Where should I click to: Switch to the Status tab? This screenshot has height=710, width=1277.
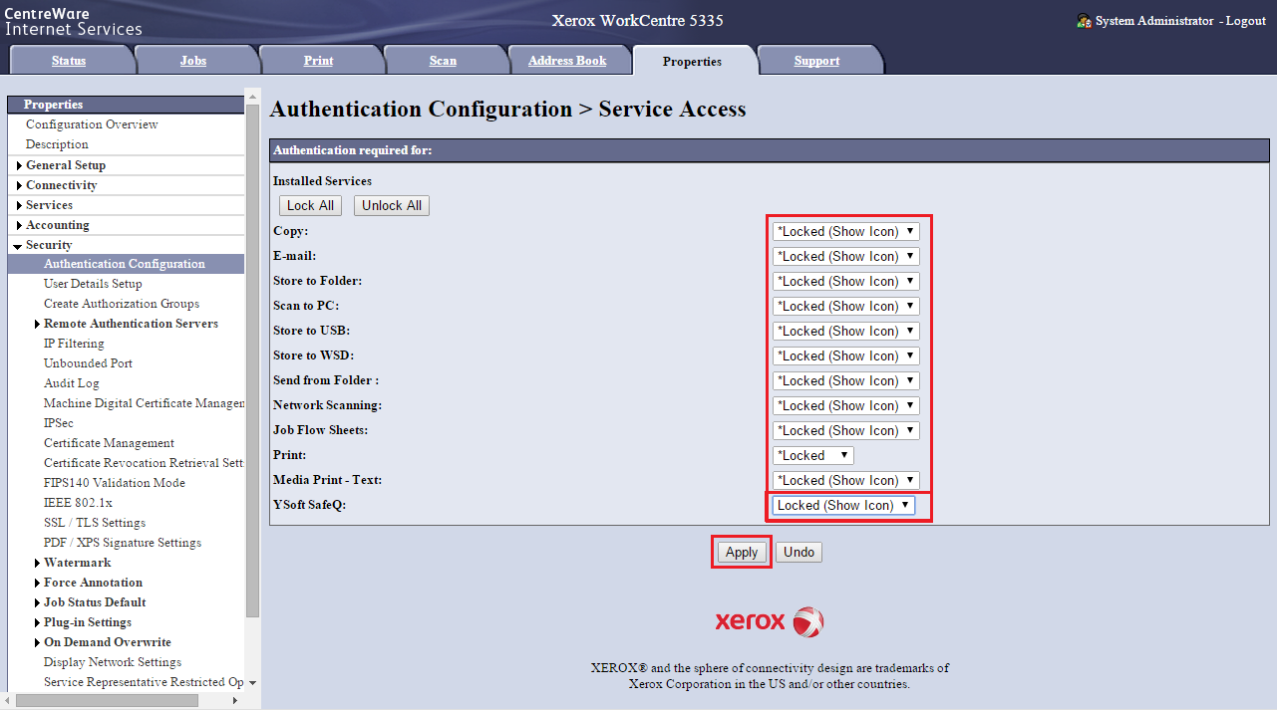[69, 61]
